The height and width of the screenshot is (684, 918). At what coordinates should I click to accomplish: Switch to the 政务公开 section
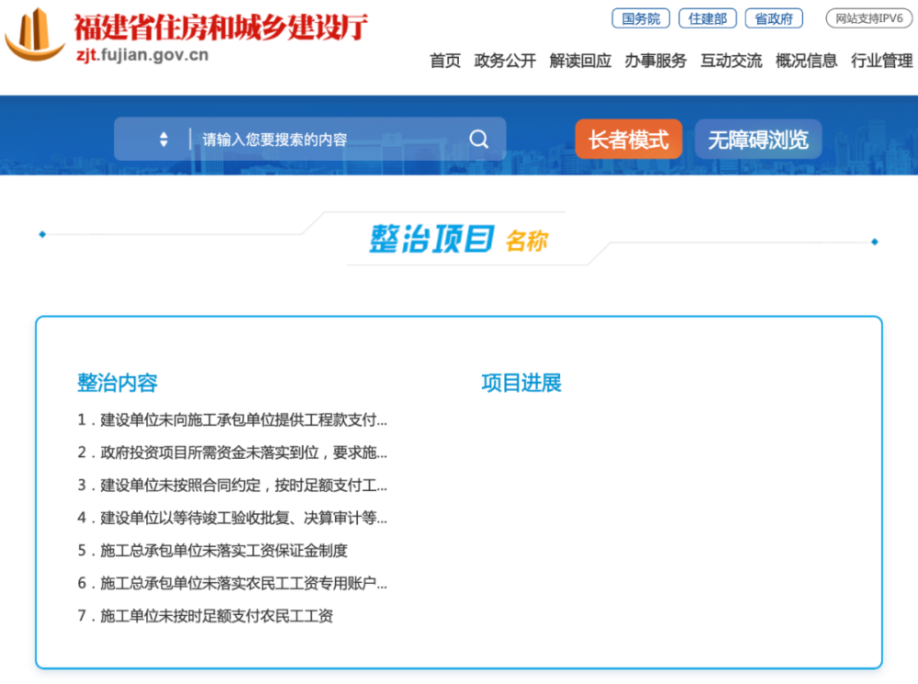(x=503, y=61)
